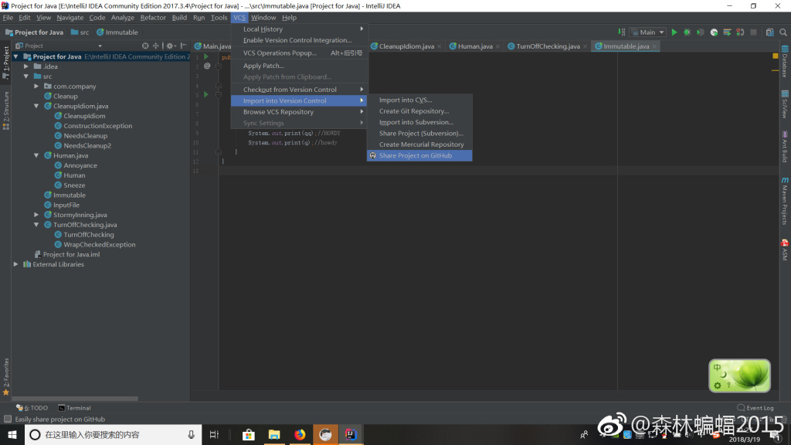Choose Import into Subversion...

[x=419, y=122]
